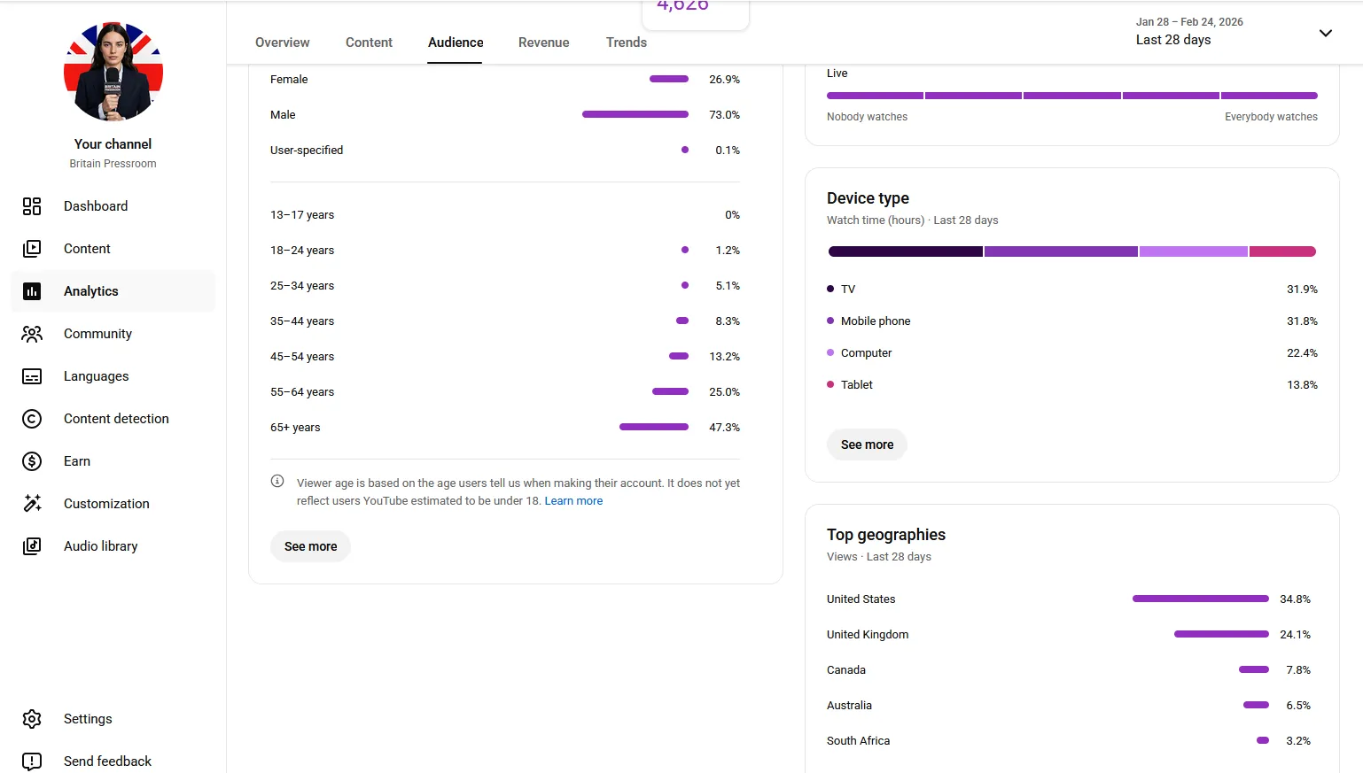Click the Live audience watch-level bar
This screenshot has width=1363, height=773.
(1072, 96)
